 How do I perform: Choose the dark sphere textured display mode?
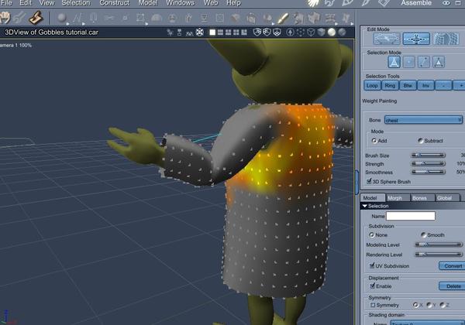[x=342, y=32]
